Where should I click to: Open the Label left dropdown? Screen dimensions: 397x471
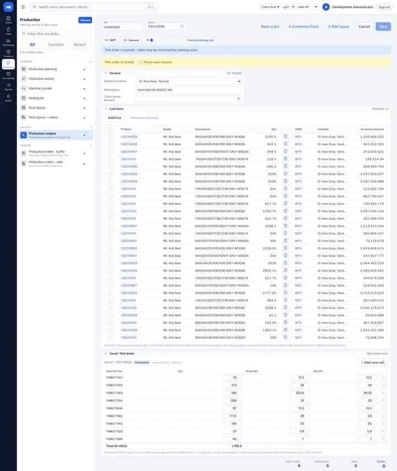(307, 7)
